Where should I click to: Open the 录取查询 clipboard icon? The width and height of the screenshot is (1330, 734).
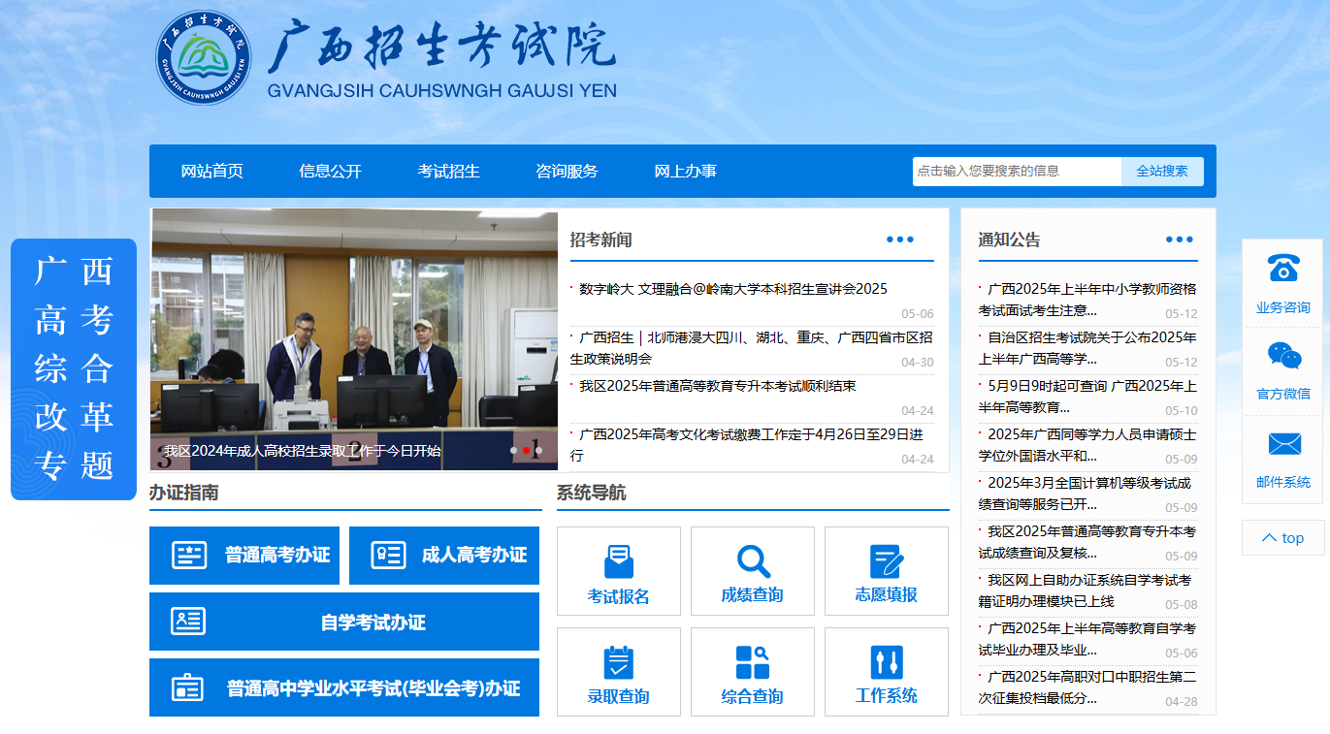pos(619,662)
